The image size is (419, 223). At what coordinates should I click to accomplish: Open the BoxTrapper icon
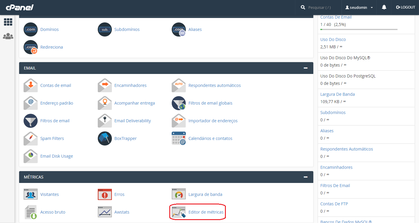coord(105,138)
